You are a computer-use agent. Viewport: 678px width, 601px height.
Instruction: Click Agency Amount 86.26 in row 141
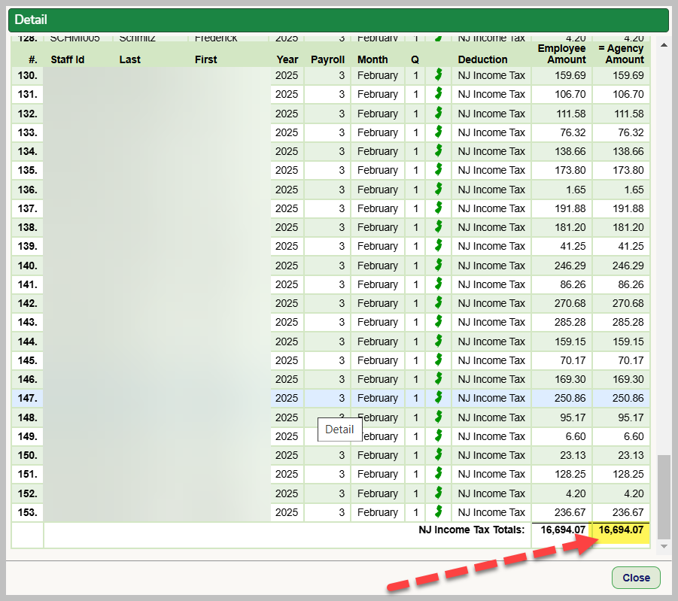(631, 284)
